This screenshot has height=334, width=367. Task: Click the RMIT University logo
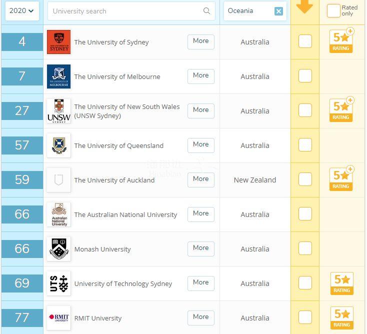[58, 318]
